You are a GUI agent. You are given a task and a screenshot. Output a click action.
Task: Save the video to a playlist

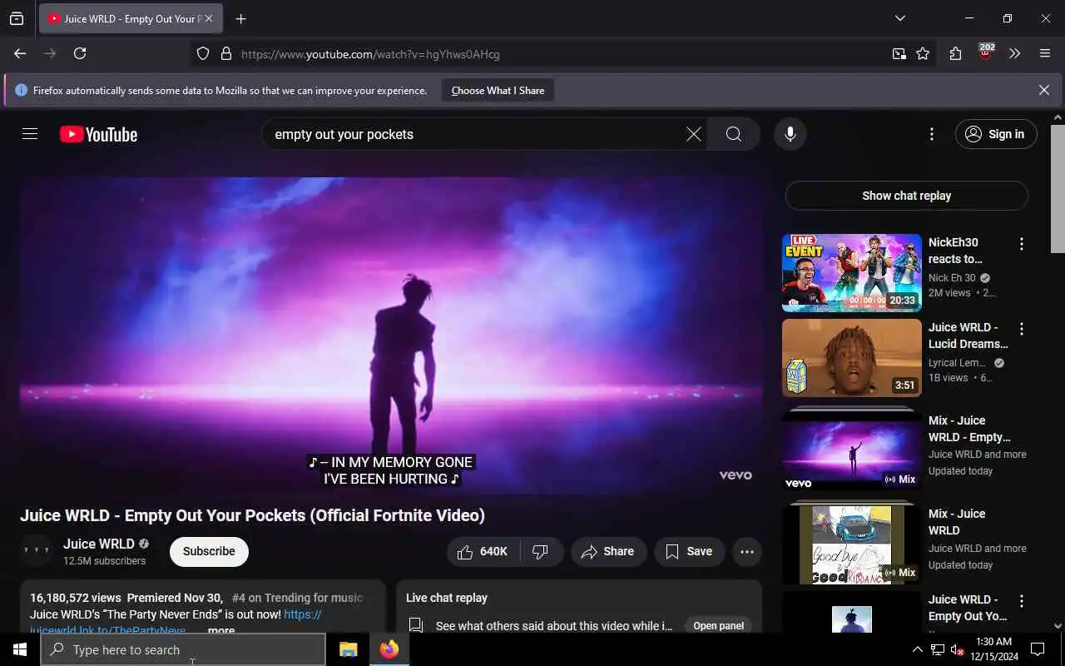pyautogui.click(x=689, y=551)
